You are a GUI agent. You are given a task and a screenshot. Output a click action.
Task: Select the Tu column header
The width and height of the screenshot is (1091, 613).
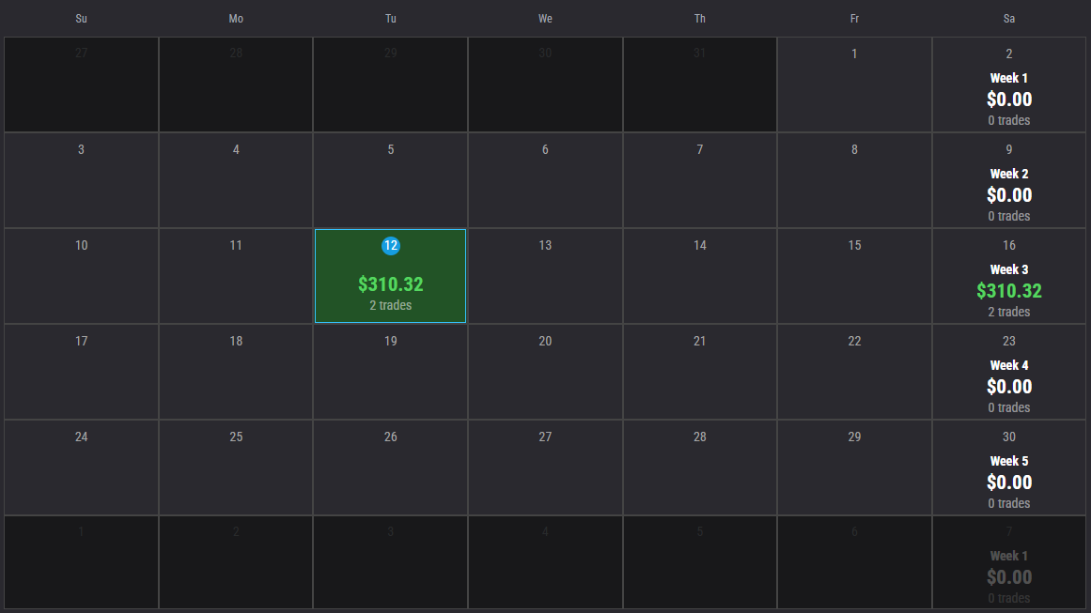pyautogui.click(x=390, y=18)
